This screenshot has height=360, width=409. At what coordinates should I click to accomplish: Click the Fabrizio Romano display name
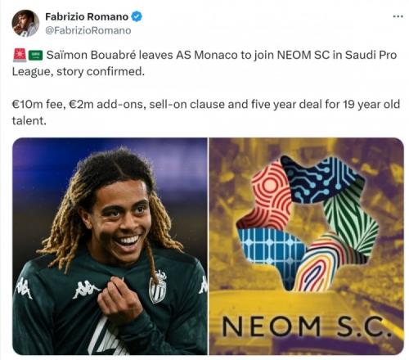point(87,16)
